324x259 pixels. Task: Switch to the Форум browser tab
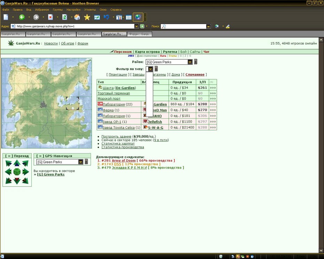pyautogui.click(x=140, y=34)
